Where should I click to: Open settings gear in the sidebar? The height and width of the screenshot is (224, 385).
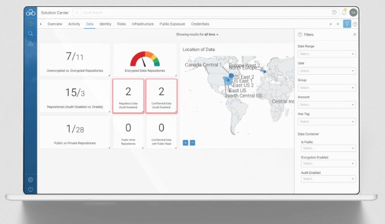30,180
